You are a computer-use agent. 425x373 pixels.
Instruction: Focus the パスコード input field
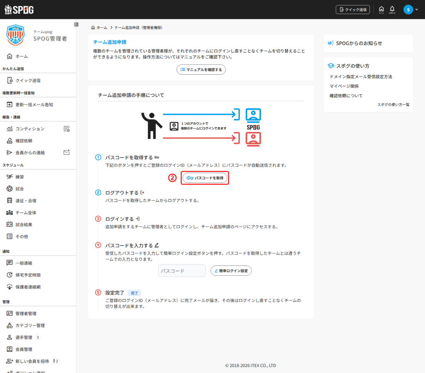pos(182,271)
